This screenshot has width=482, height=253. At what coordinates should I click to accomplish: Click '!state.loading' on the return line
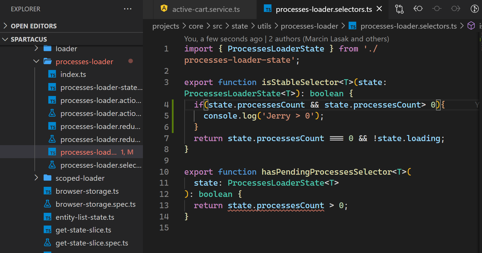click(406, 138)
